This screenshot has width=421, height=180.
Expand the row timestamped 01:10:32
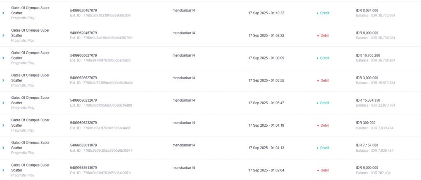pos(3,13)
